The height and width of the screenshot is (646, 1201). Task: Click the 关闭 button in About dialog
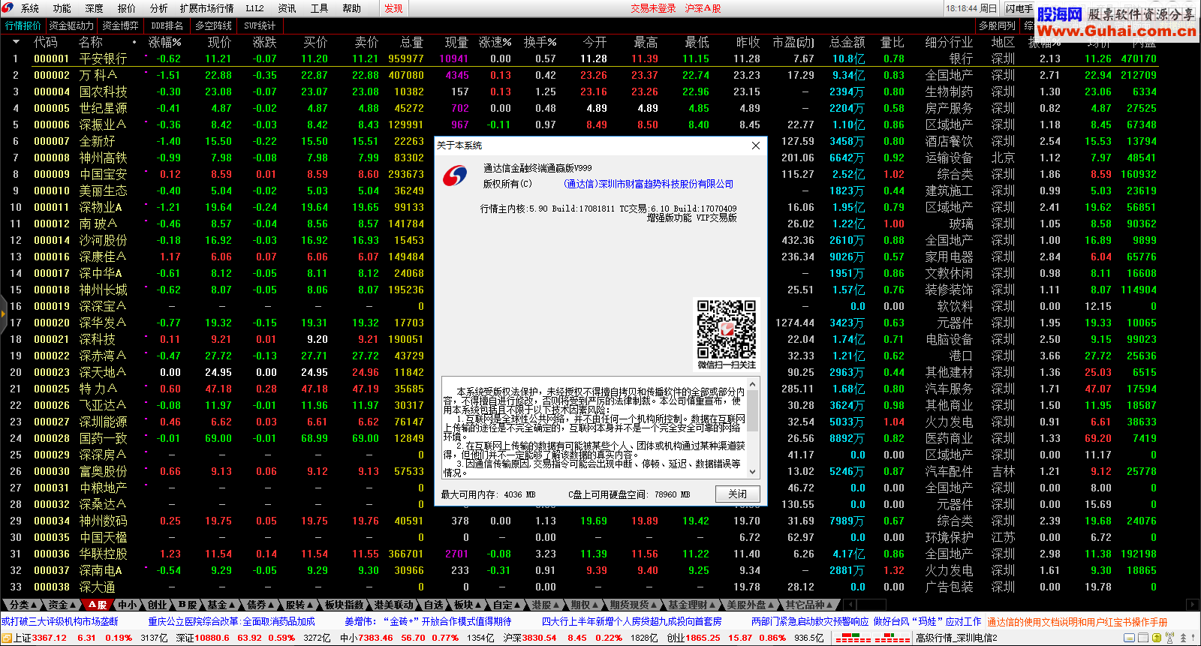(x=737, y=494)
